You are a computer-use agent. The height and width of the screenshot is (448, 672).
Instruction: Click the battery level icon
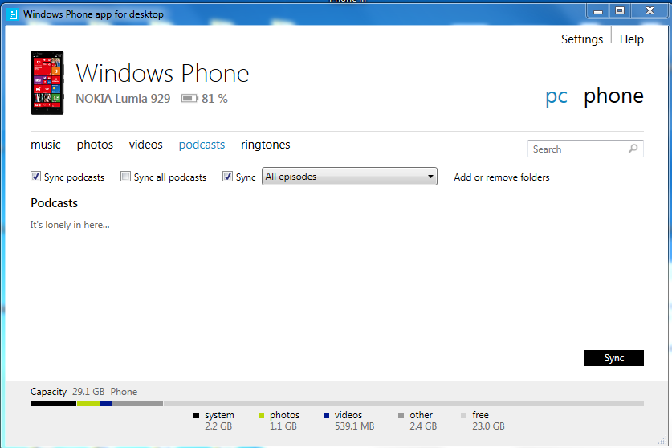(189, 99)
